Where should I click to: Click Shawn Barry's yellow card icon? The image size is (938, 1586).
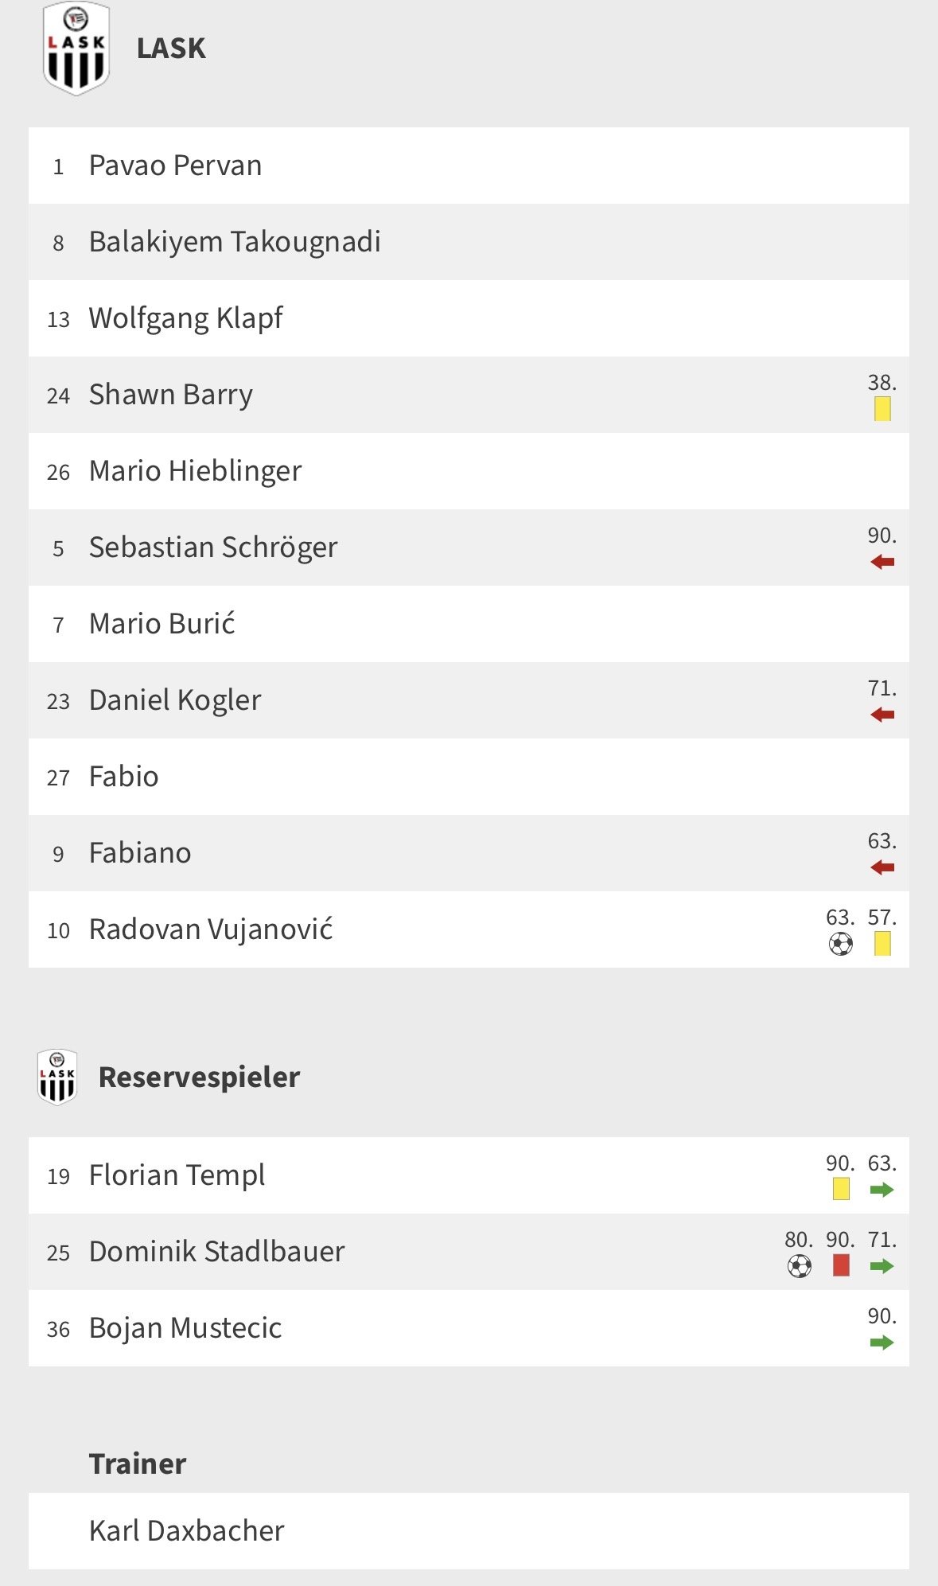pos(882,409)
